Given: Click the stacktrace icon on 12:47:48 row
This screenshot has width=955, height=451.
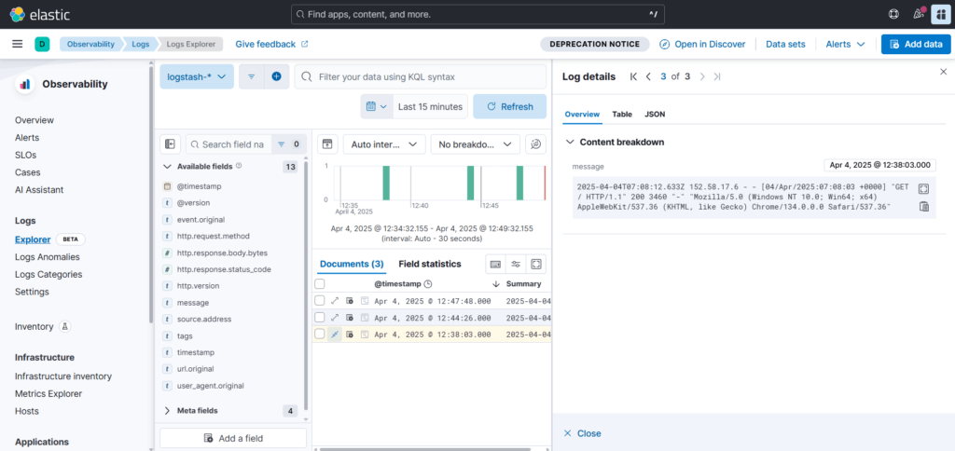Looking at the screenshot, I should [365, 301].
